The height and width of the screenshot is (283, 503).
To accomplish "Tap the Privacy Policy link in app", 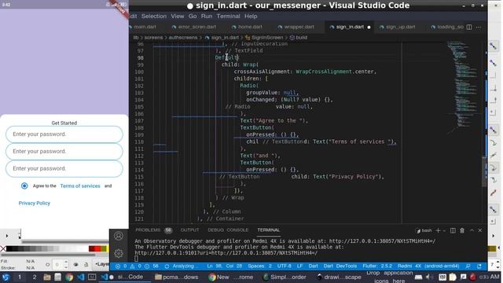I will click(x=35, y=204).
